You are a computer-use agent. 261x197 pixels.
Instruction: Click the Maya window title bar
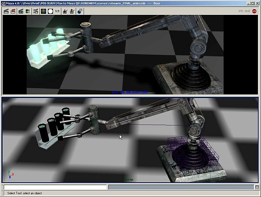point(130,3)
